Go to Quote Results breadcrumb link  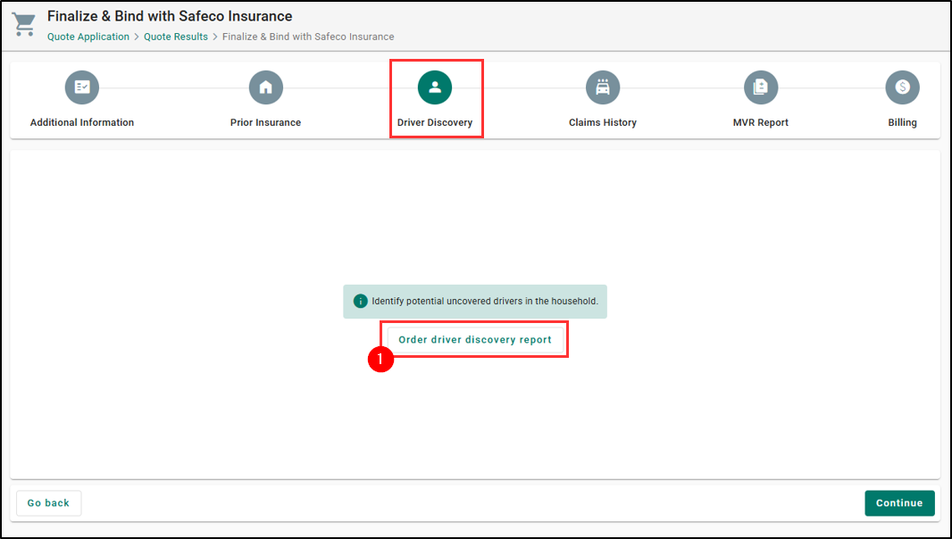(176, 37)
